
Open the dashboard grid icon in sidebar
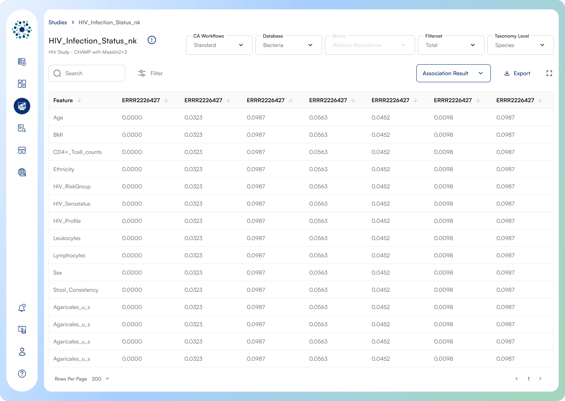pos(22,84)
